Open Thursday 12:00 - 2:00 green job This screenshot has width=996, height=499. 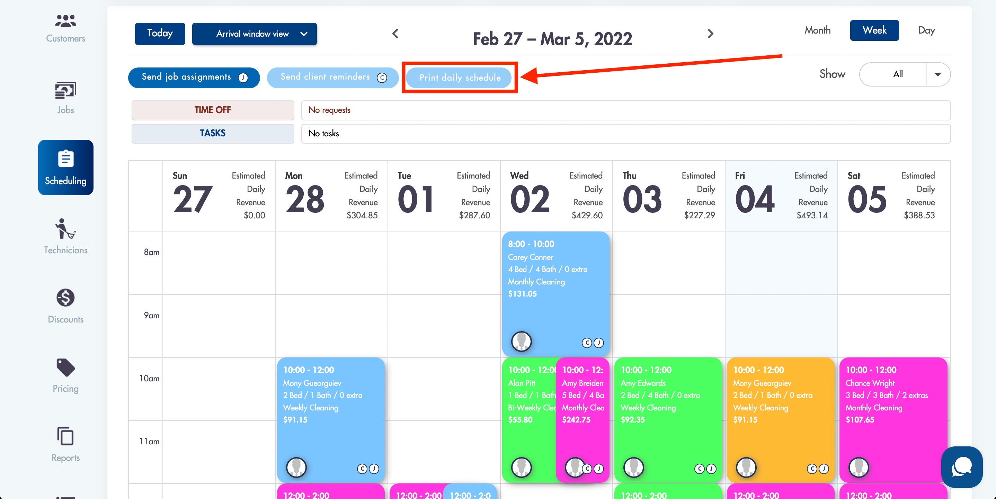tap(668, 491)
